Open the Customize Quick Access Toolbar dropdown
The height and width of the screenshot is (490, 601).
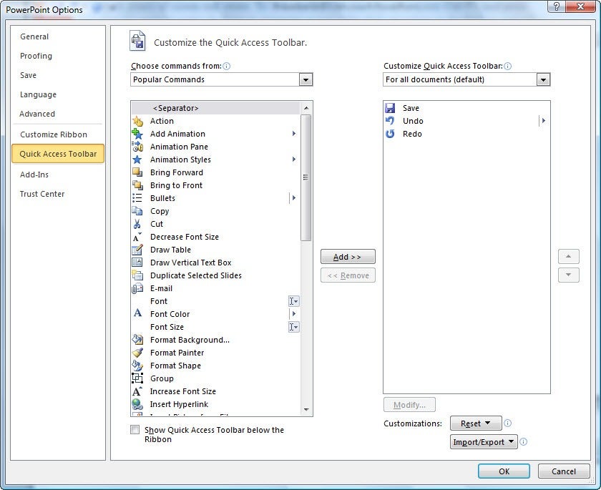coord(543,79)
